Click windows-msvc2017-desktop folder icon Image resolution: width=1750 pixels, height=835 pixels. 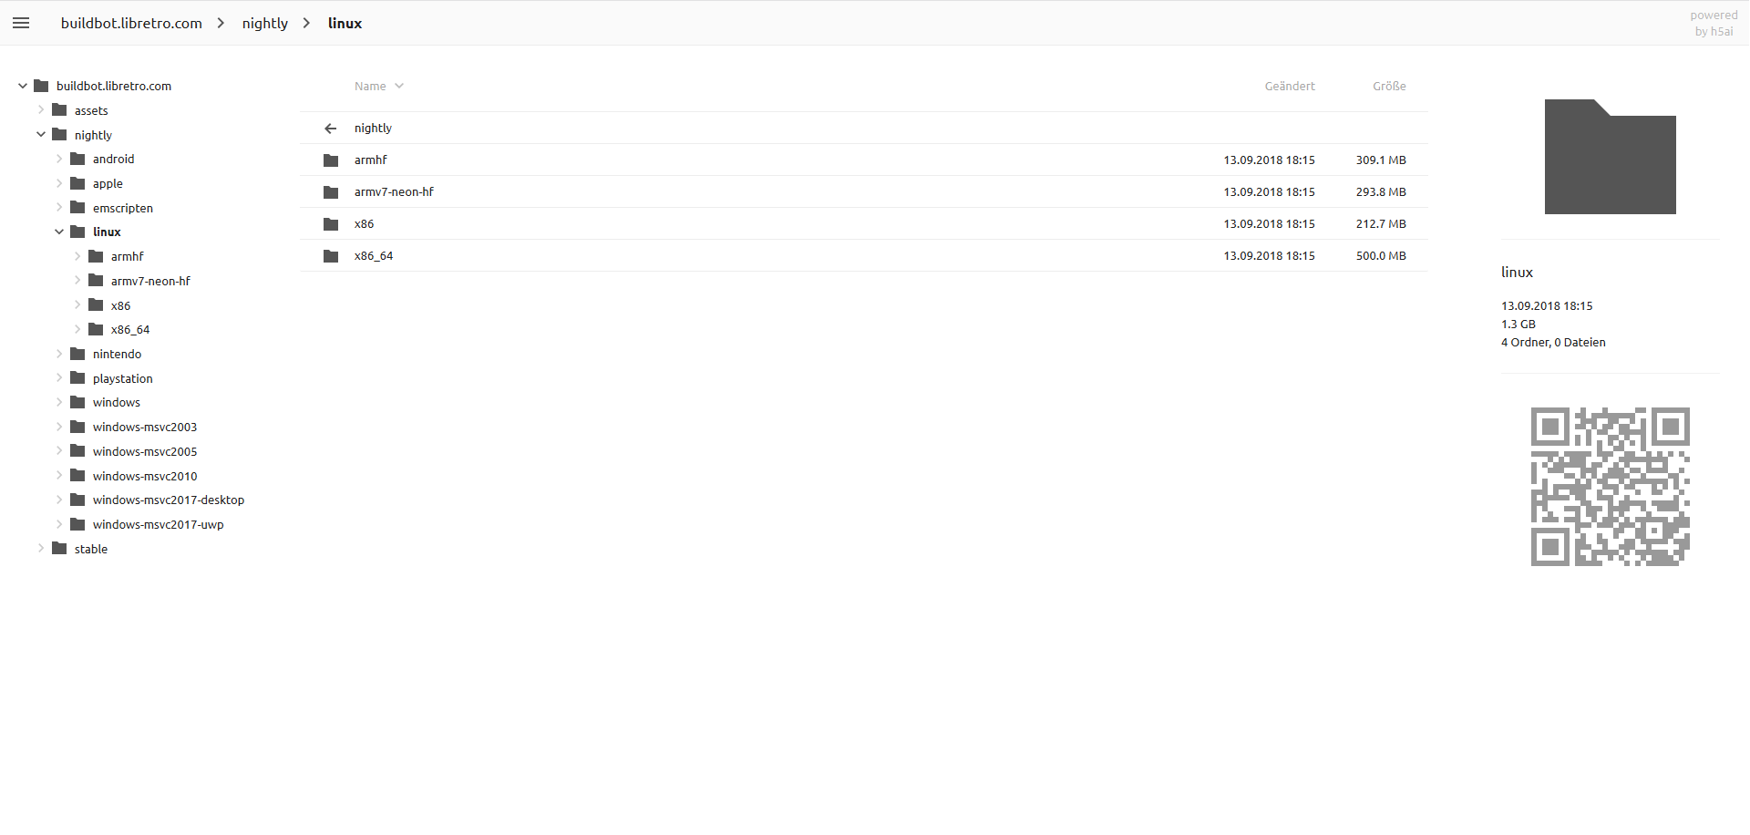pyautogui.click(x=77, y=500)
